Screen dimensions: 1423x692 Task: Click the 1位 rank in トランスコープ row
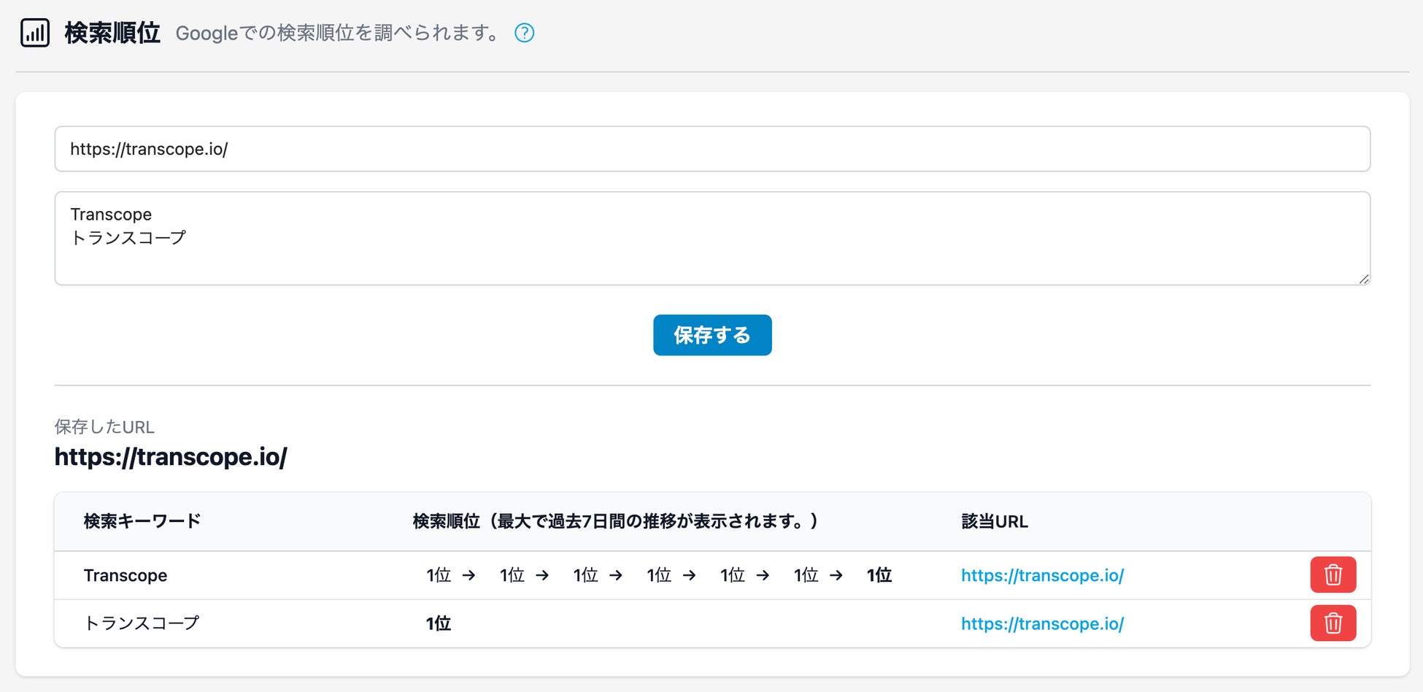[439, 623]
